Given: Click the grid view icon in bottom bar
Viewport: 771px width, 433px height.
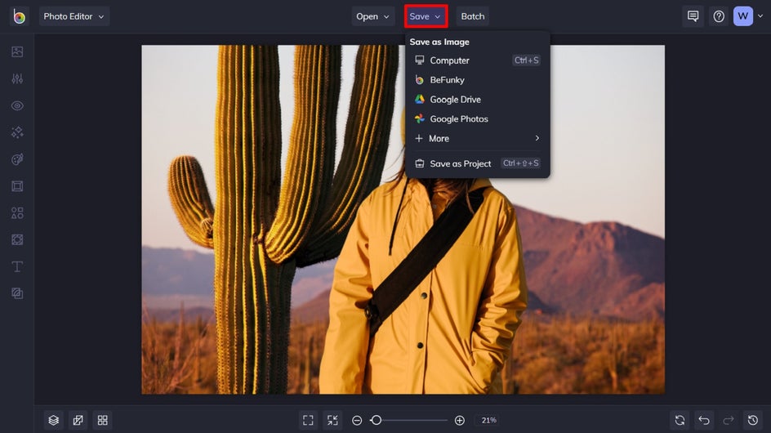Looking at the screenshot, I should tap(102, 420).
